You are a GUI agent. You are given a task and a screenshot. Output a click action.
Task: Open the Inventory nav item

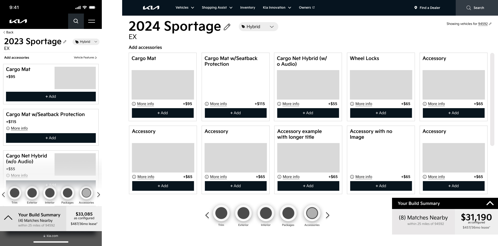coord(247,8)
